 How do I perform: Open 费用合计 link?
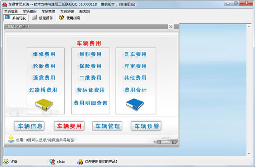pos(136,90)
